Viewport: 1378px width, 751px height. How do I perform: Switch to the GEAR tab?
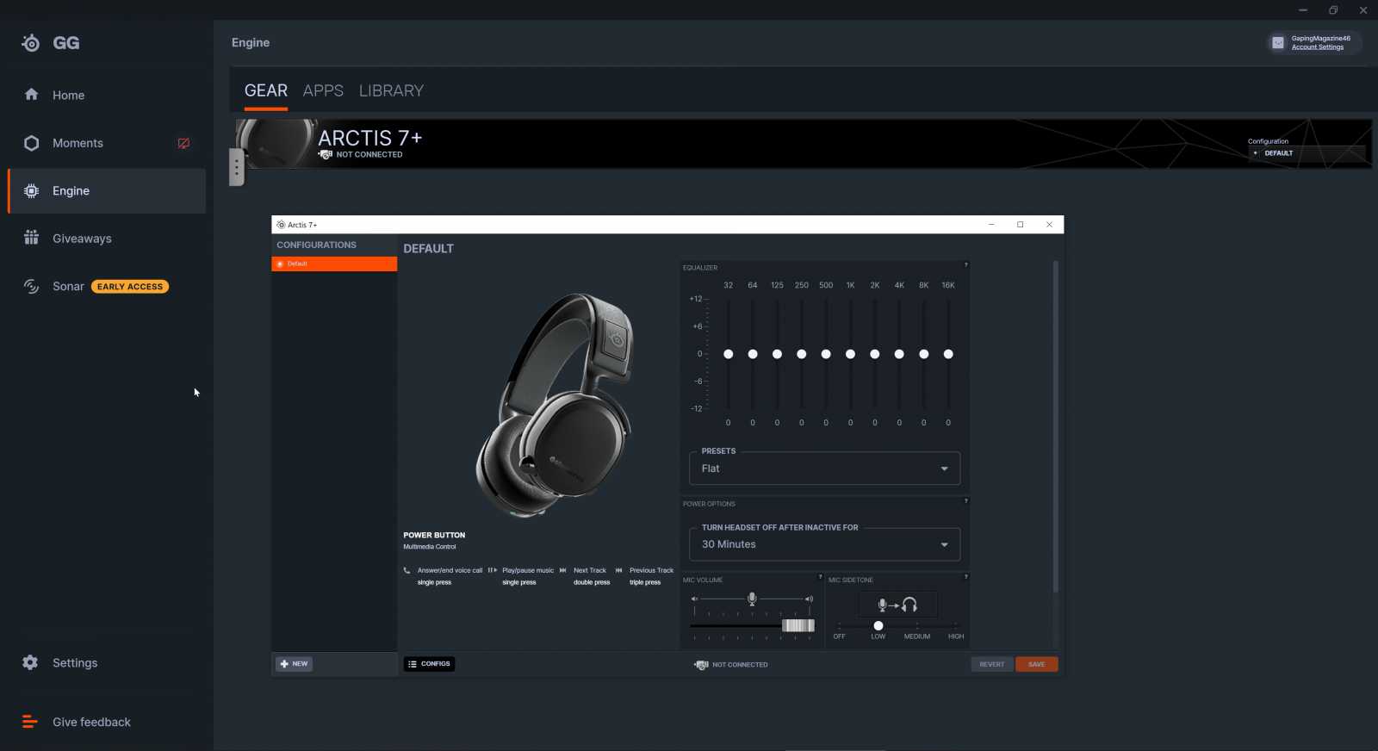[265, 90]
